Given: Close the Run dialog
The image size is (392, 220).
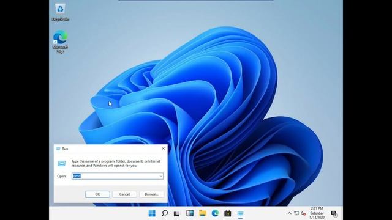Looking at the screenshot, I should point(164,148).
